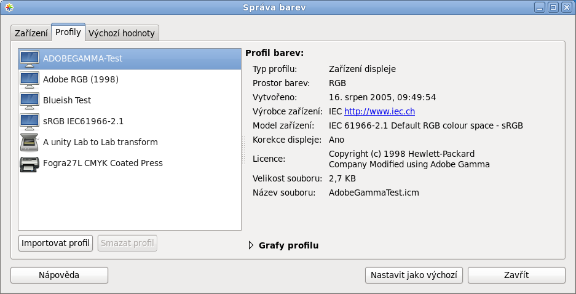This screenshot has width=576, height=294.
Task: Open the http://www.iec.ch link
Action: [x=379, y=111]
